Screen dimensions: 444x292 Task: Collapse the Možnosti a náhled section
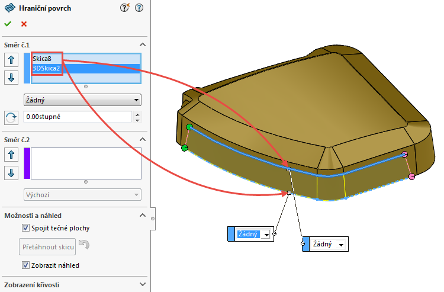[x=143, y=215]
